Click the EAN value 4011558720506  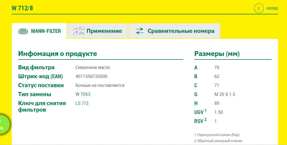[x=92, y=76]
